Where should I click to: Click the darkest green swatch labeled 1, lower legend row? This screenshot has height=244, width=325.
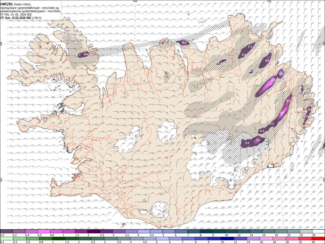58,239
